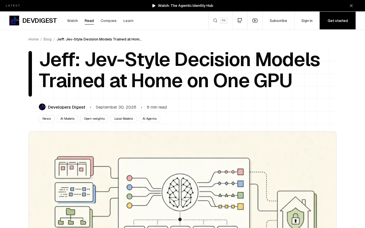Click the Get started button
The image size is (365, 228).
point(338,21)
